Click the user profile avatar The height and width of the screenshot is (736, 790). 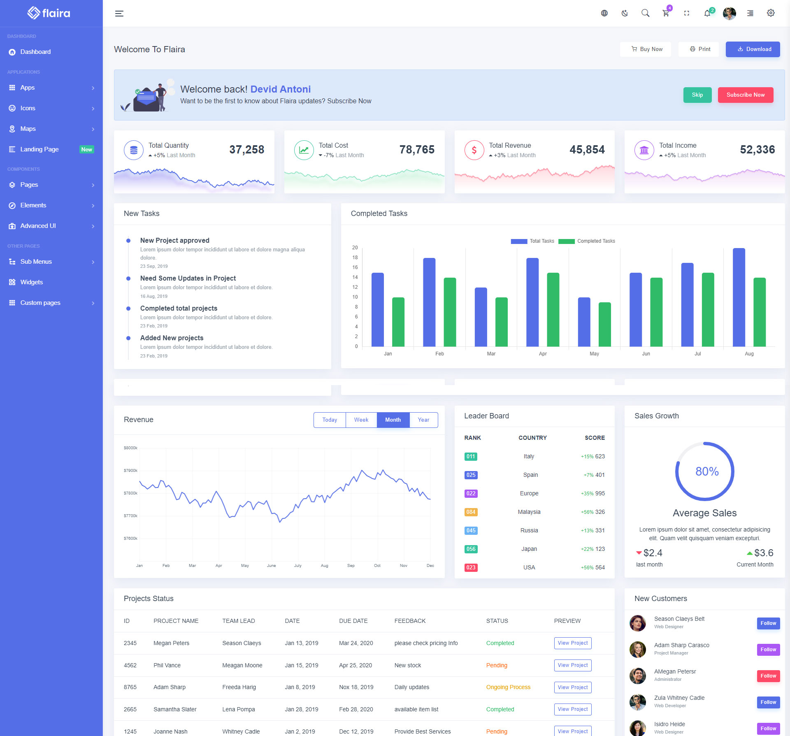coord(729,13)
